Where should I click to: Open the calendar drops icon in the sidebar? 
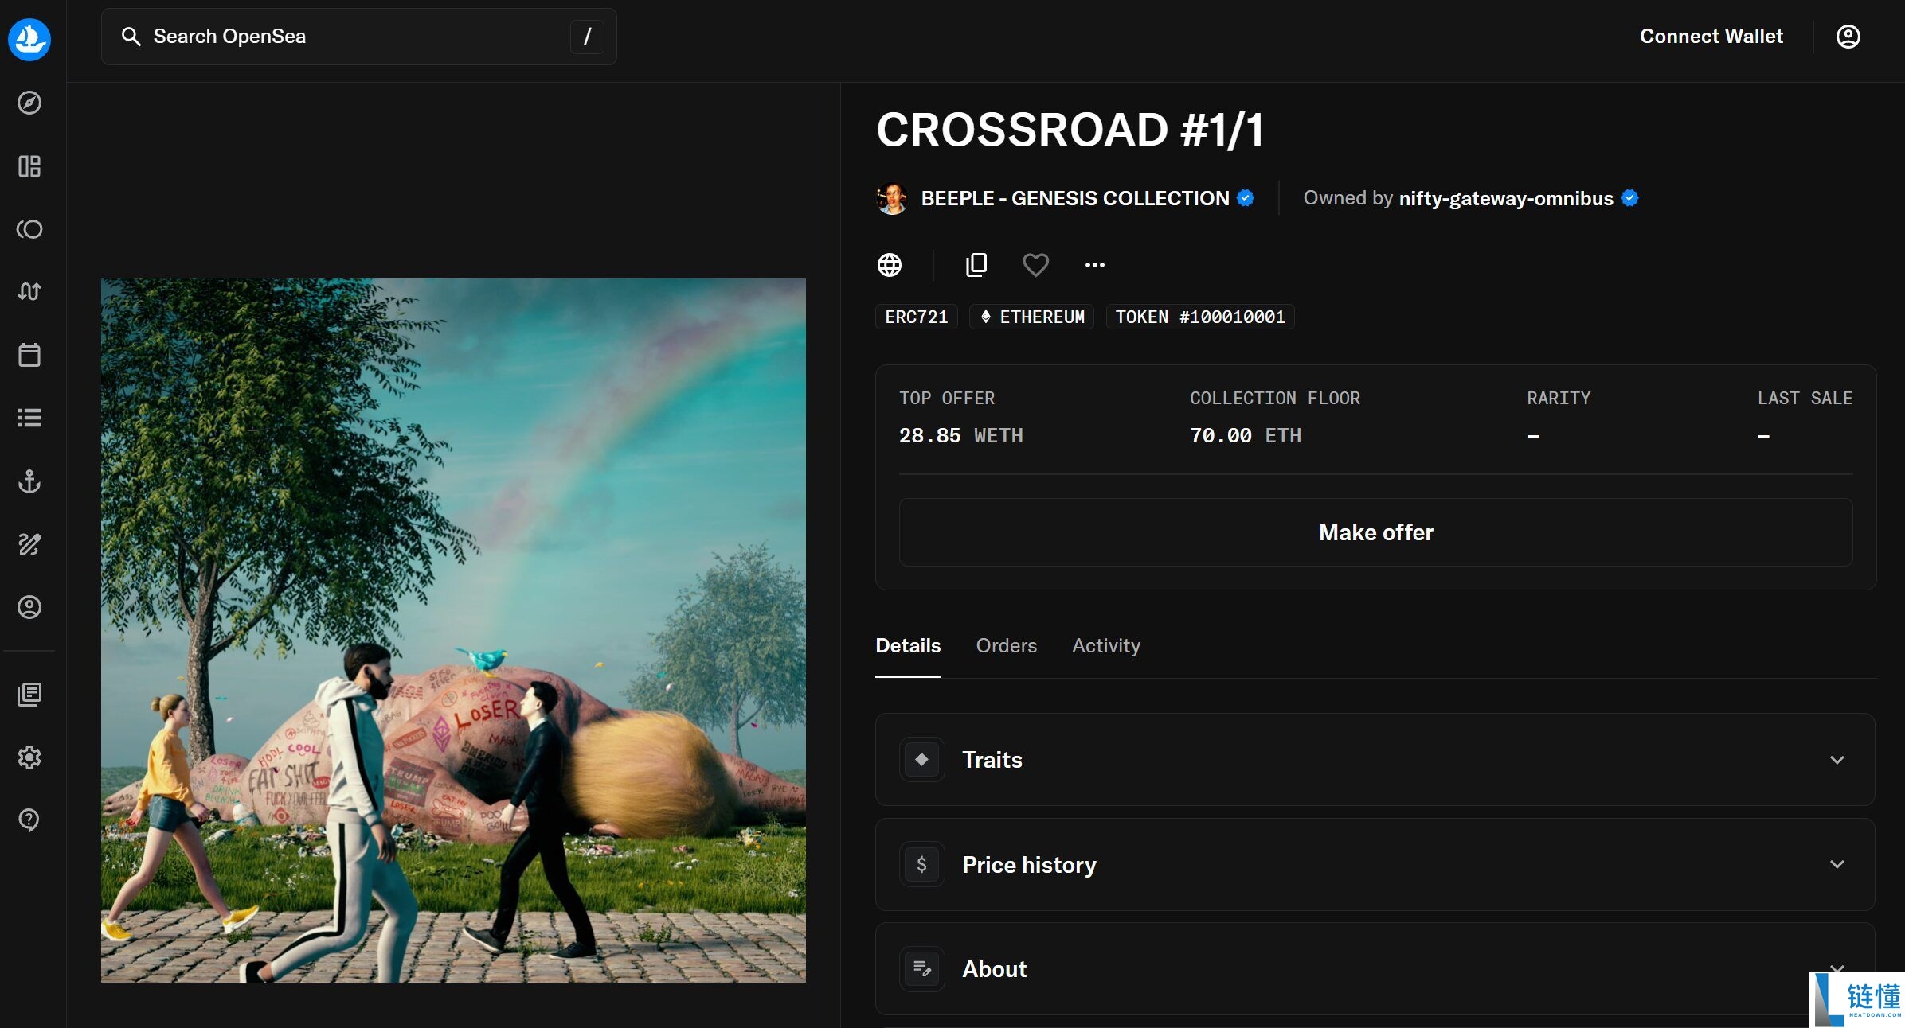(x=29, y=355)
